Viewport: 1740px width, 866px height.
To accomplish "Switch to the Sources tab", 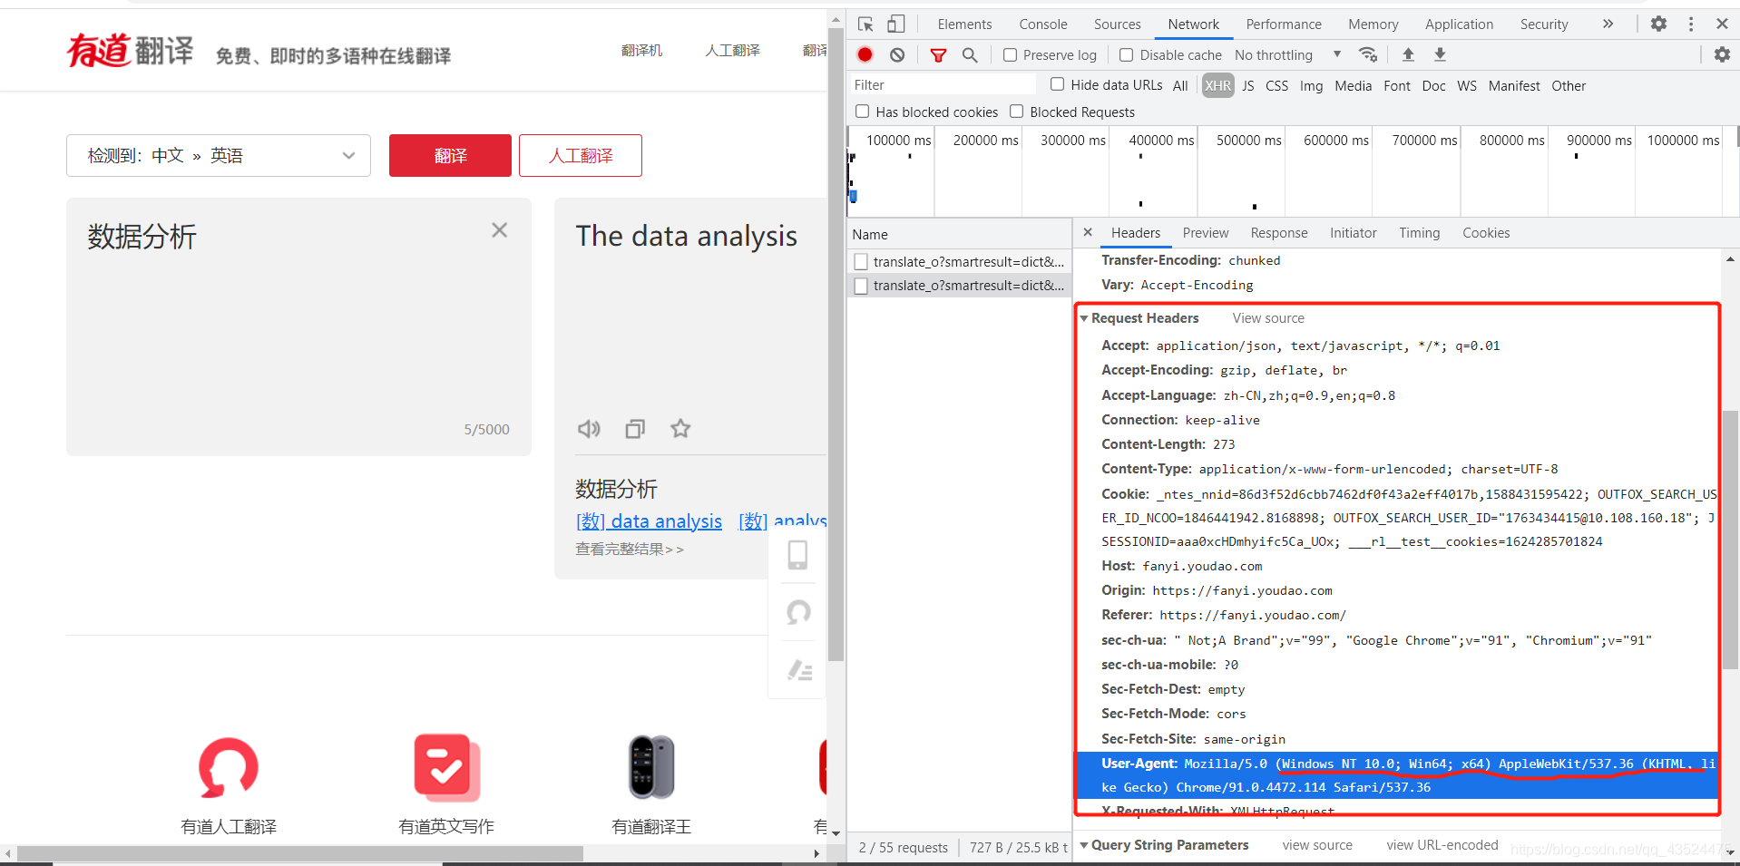I will tap(1117, 24).
